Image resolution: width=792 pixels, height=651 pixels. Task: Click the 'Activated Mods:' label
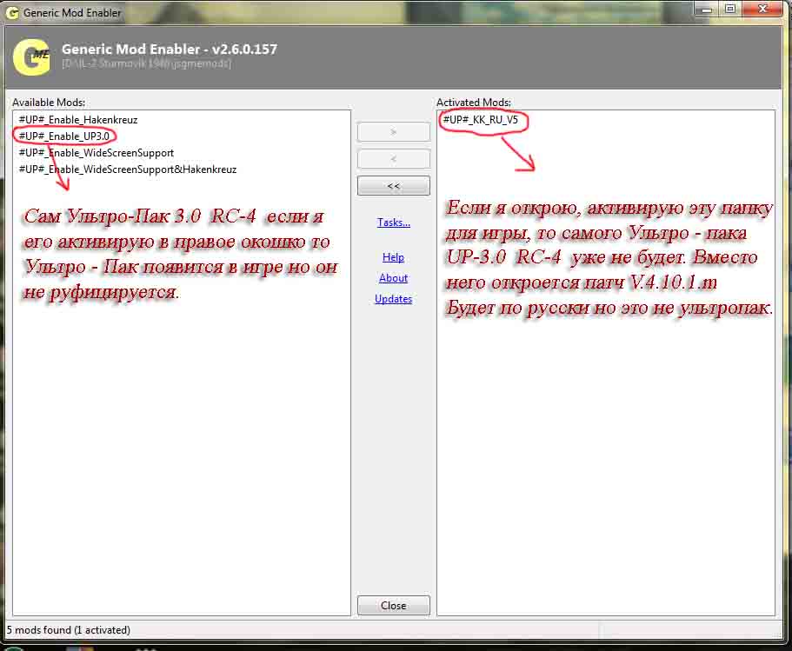(474, 103)
